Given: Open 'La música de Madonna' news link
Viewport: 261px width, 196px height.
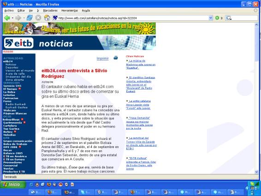Looking at the screenshot, I should point(141,64).
